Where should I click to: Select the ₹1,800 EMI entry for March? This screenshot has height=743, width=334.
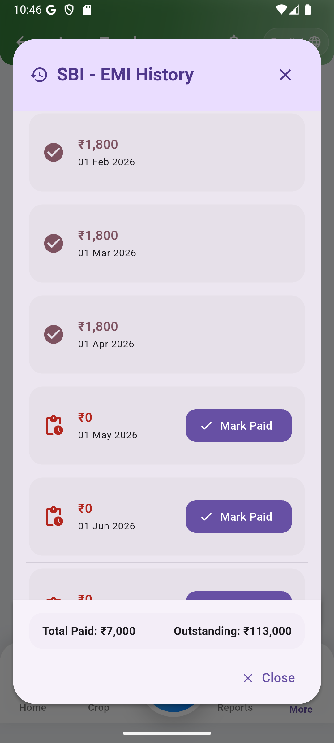167,243
